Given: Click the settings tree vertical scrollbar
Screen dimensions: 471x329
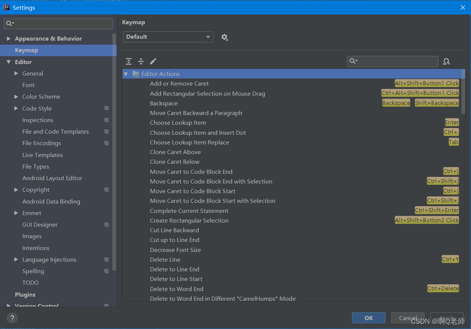Looking at the screenshot, I should point(114,152).
